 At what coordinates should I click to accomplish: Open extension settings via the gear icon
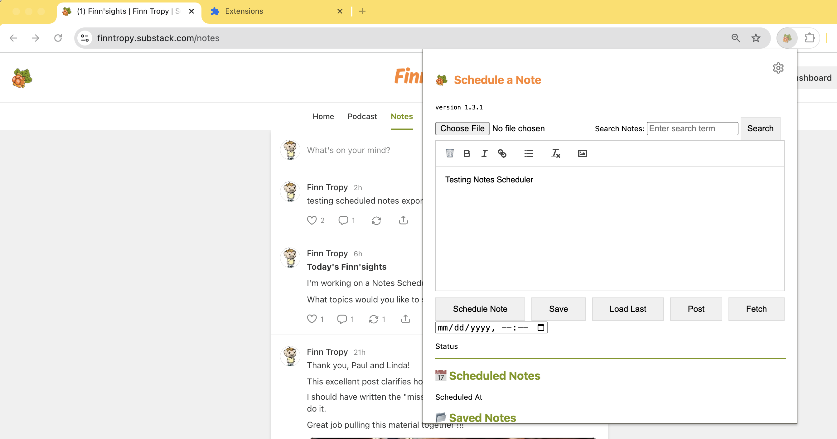778,68
